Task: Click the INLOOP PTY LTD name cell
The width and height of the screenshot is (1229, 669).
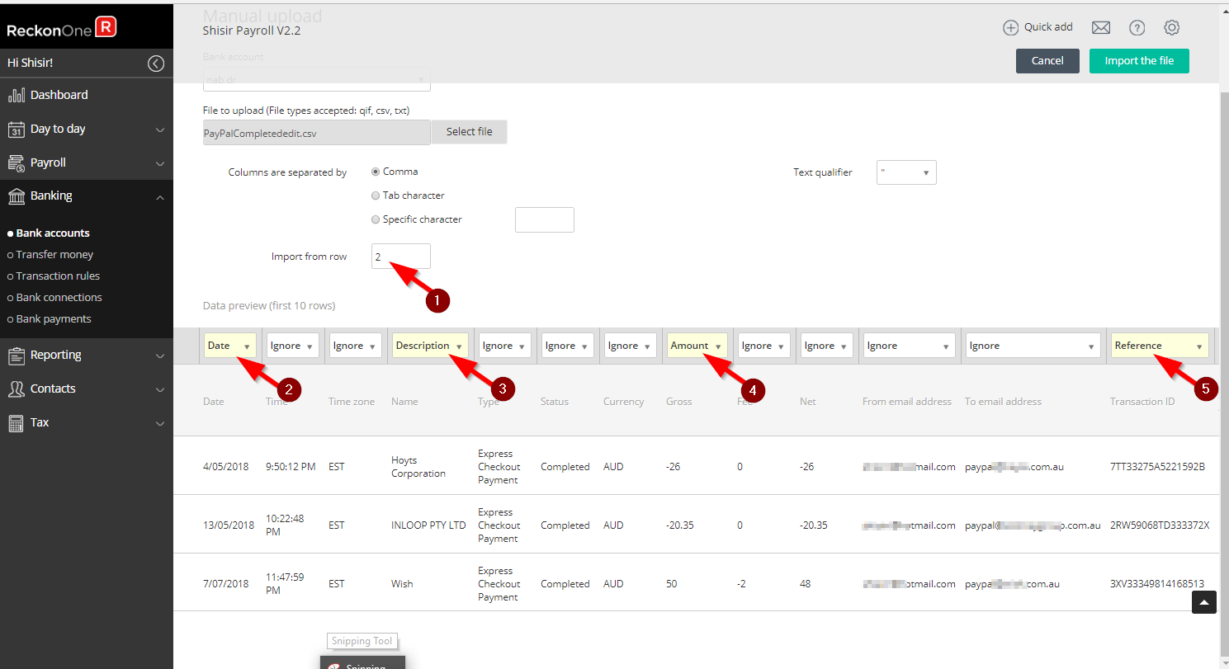Action: point(428,525)
